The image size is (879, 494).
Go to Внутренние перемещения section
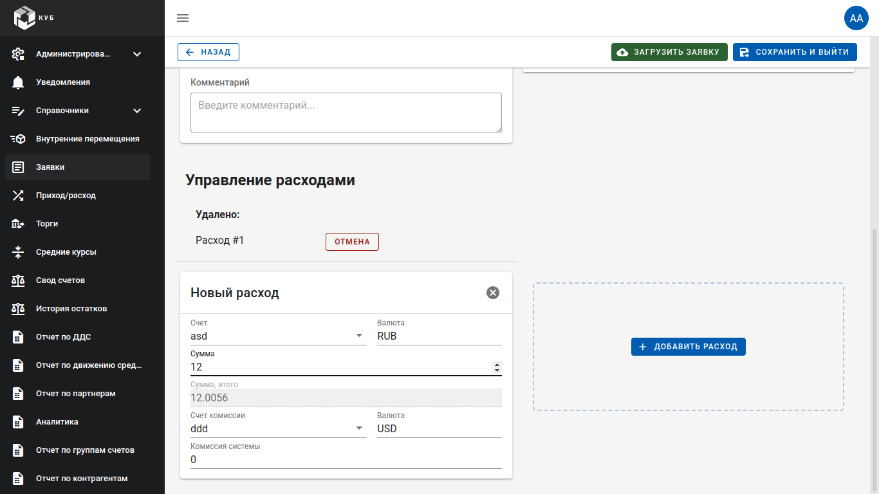click(77, 139)
